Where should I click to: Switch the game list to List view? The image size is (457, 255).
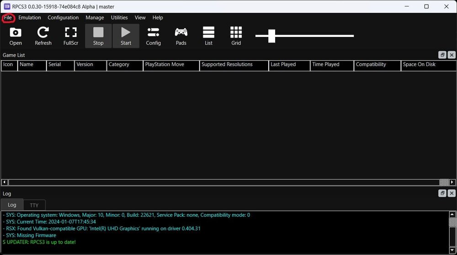coord(208,36)
